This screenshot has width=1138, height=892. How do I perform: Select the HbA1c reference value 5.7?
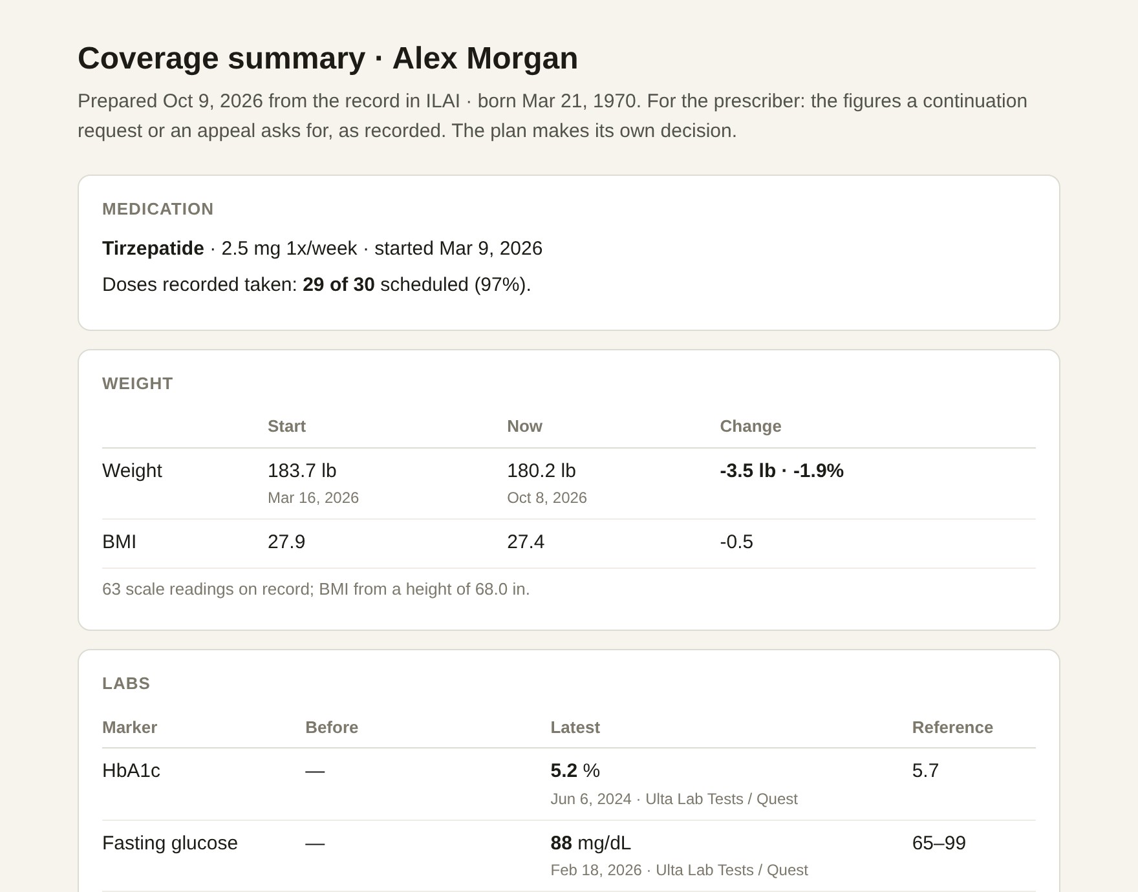(925, 770)
